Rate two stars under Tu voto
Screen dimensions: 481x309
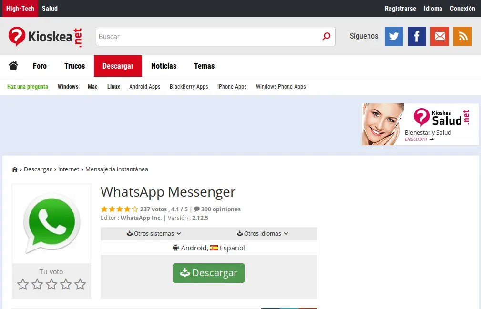click(x=37, y=284)
